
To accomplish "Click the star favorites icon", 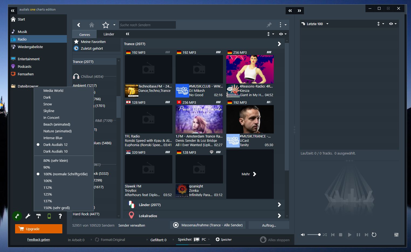I will tap(105, 25).
